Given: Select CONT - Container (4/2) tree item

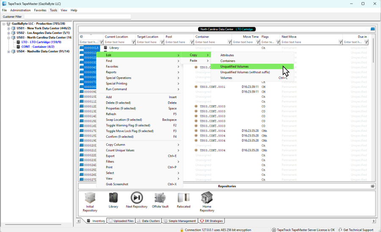Looking at the screenshot, I should point(38,46).
